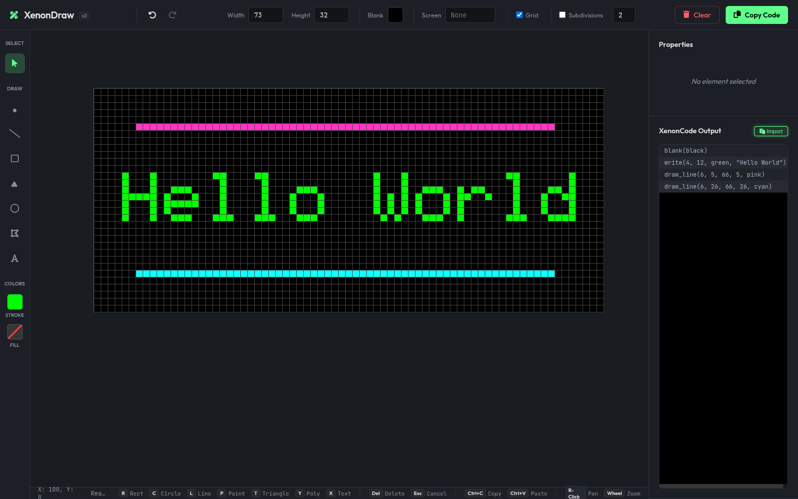Viewport: 798px width, 499px height.
Task: Click the P Point shortcut hint
Action: 232,494
